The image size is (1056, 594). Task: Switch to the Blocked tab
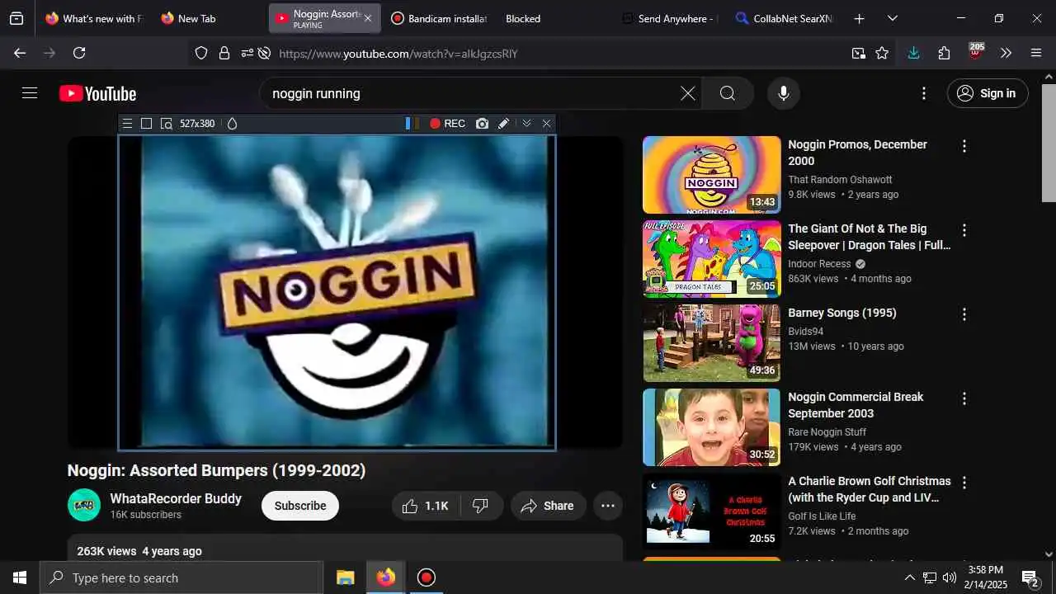click(x=523, y=18)
